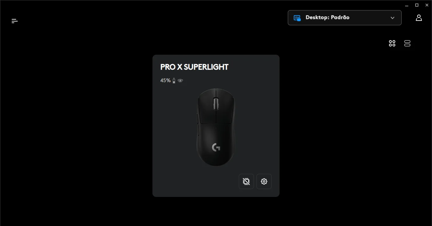Click the 45% battery level text
432x226 pixels.
165,80
